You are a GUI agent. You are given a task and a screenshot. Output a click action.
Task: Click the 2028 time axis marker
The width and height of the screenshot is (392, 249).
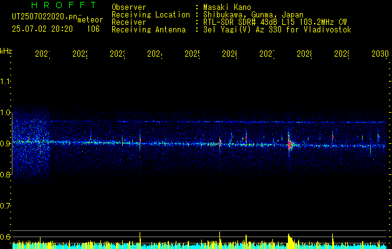coord(305,54)
